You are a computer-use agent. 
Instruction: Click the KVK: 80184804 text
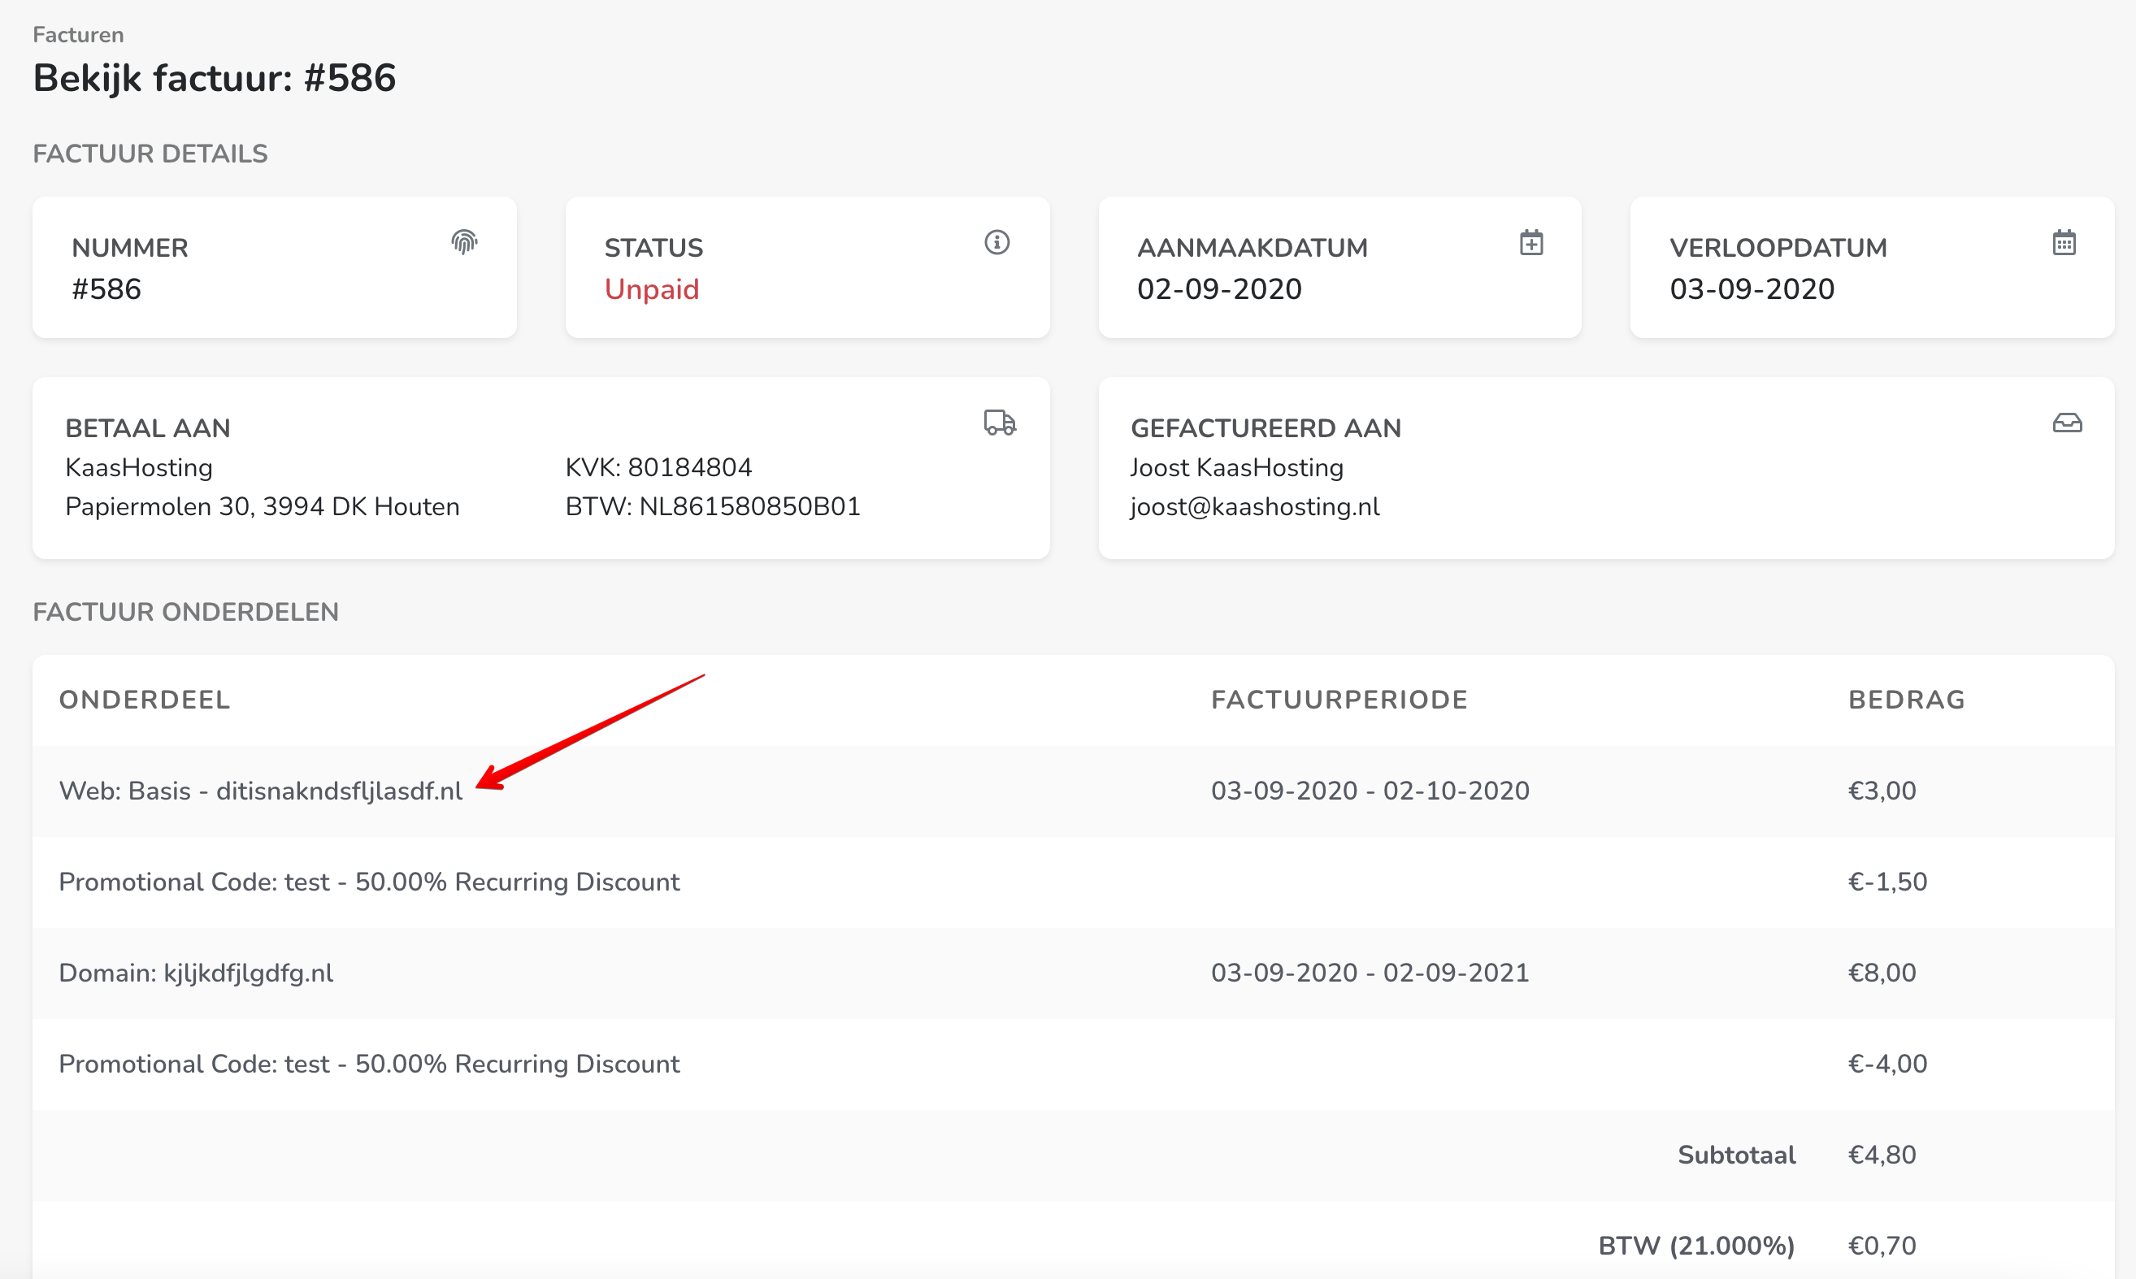click(658, 467)
